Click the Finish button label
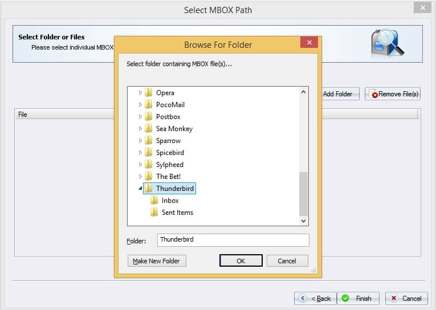436x310 pixels. [364, 299]
